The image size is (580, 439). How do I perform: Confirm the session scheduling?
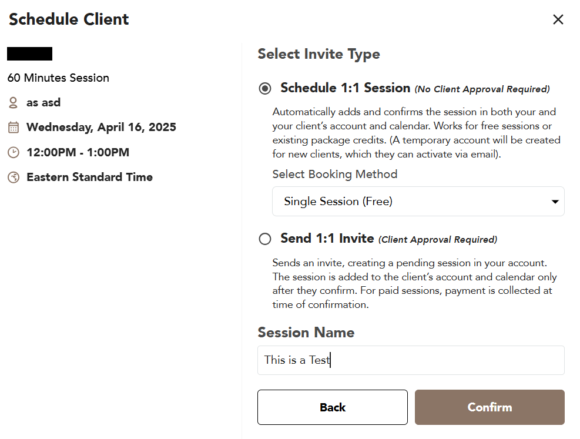[490, 407]
